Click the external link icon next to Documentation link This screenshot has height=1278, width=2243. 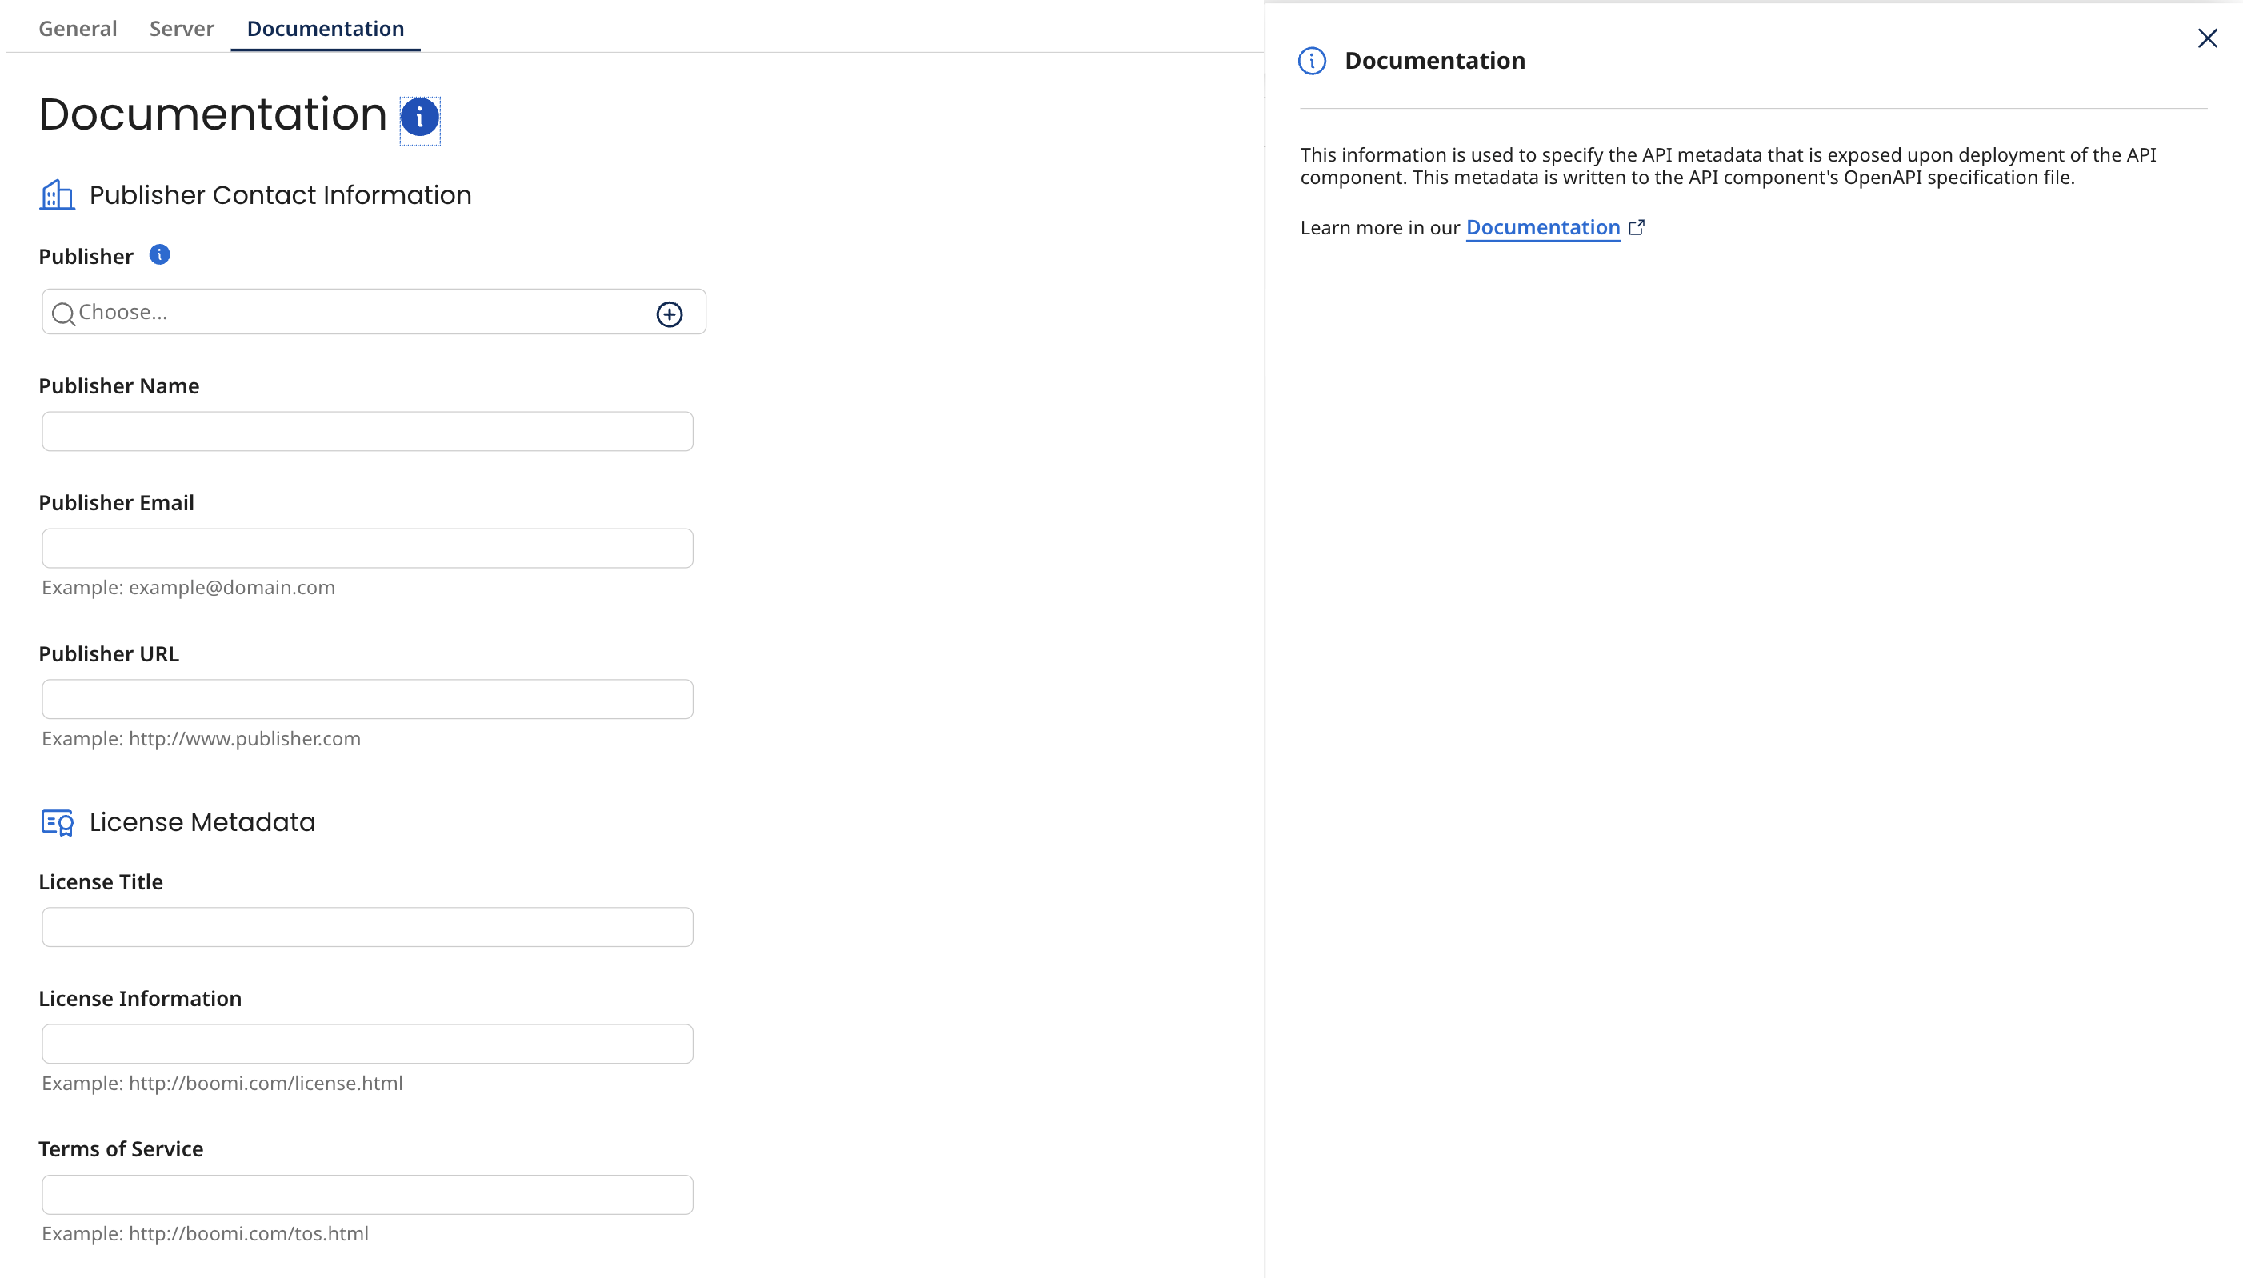[1636, 227]
